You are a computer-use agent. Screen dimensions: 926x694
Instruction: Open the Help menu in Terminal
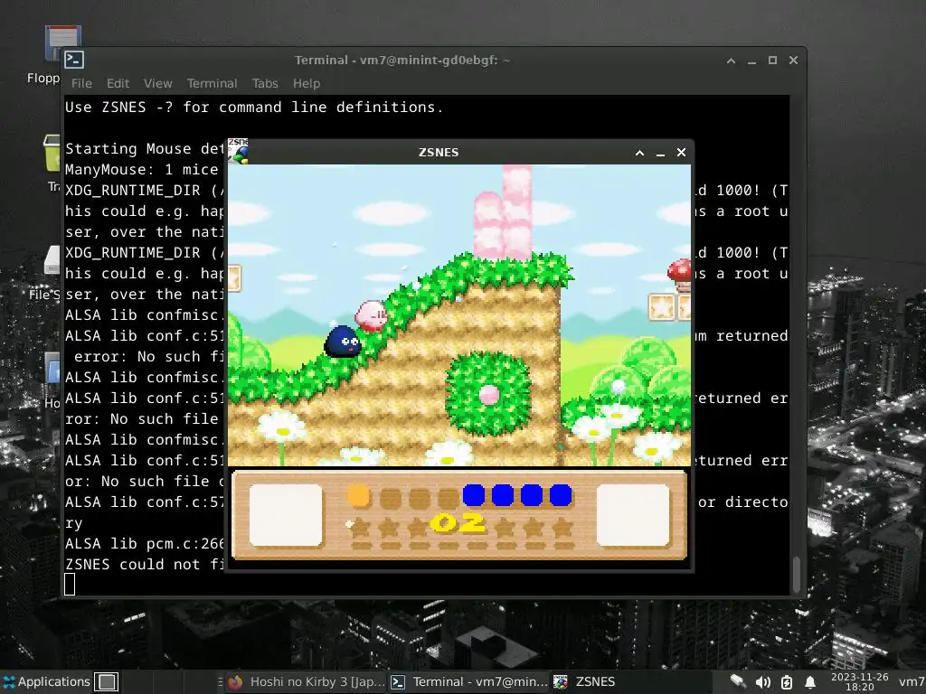pyautogui.click(x=307, y=84)
